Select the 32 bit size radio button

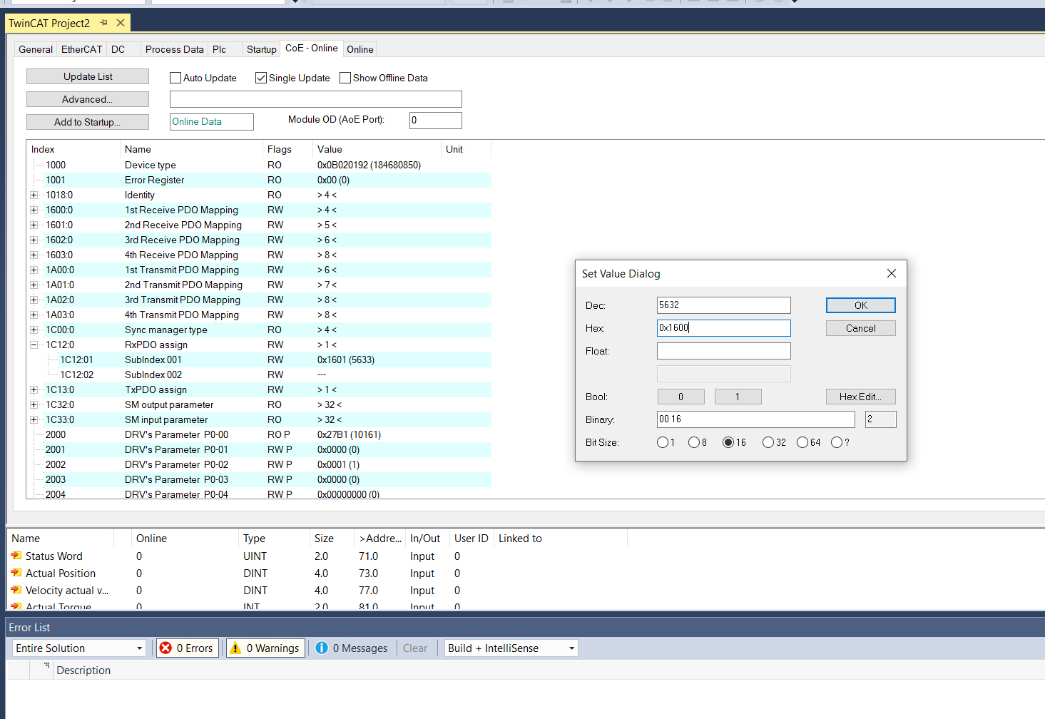[768, 442]
